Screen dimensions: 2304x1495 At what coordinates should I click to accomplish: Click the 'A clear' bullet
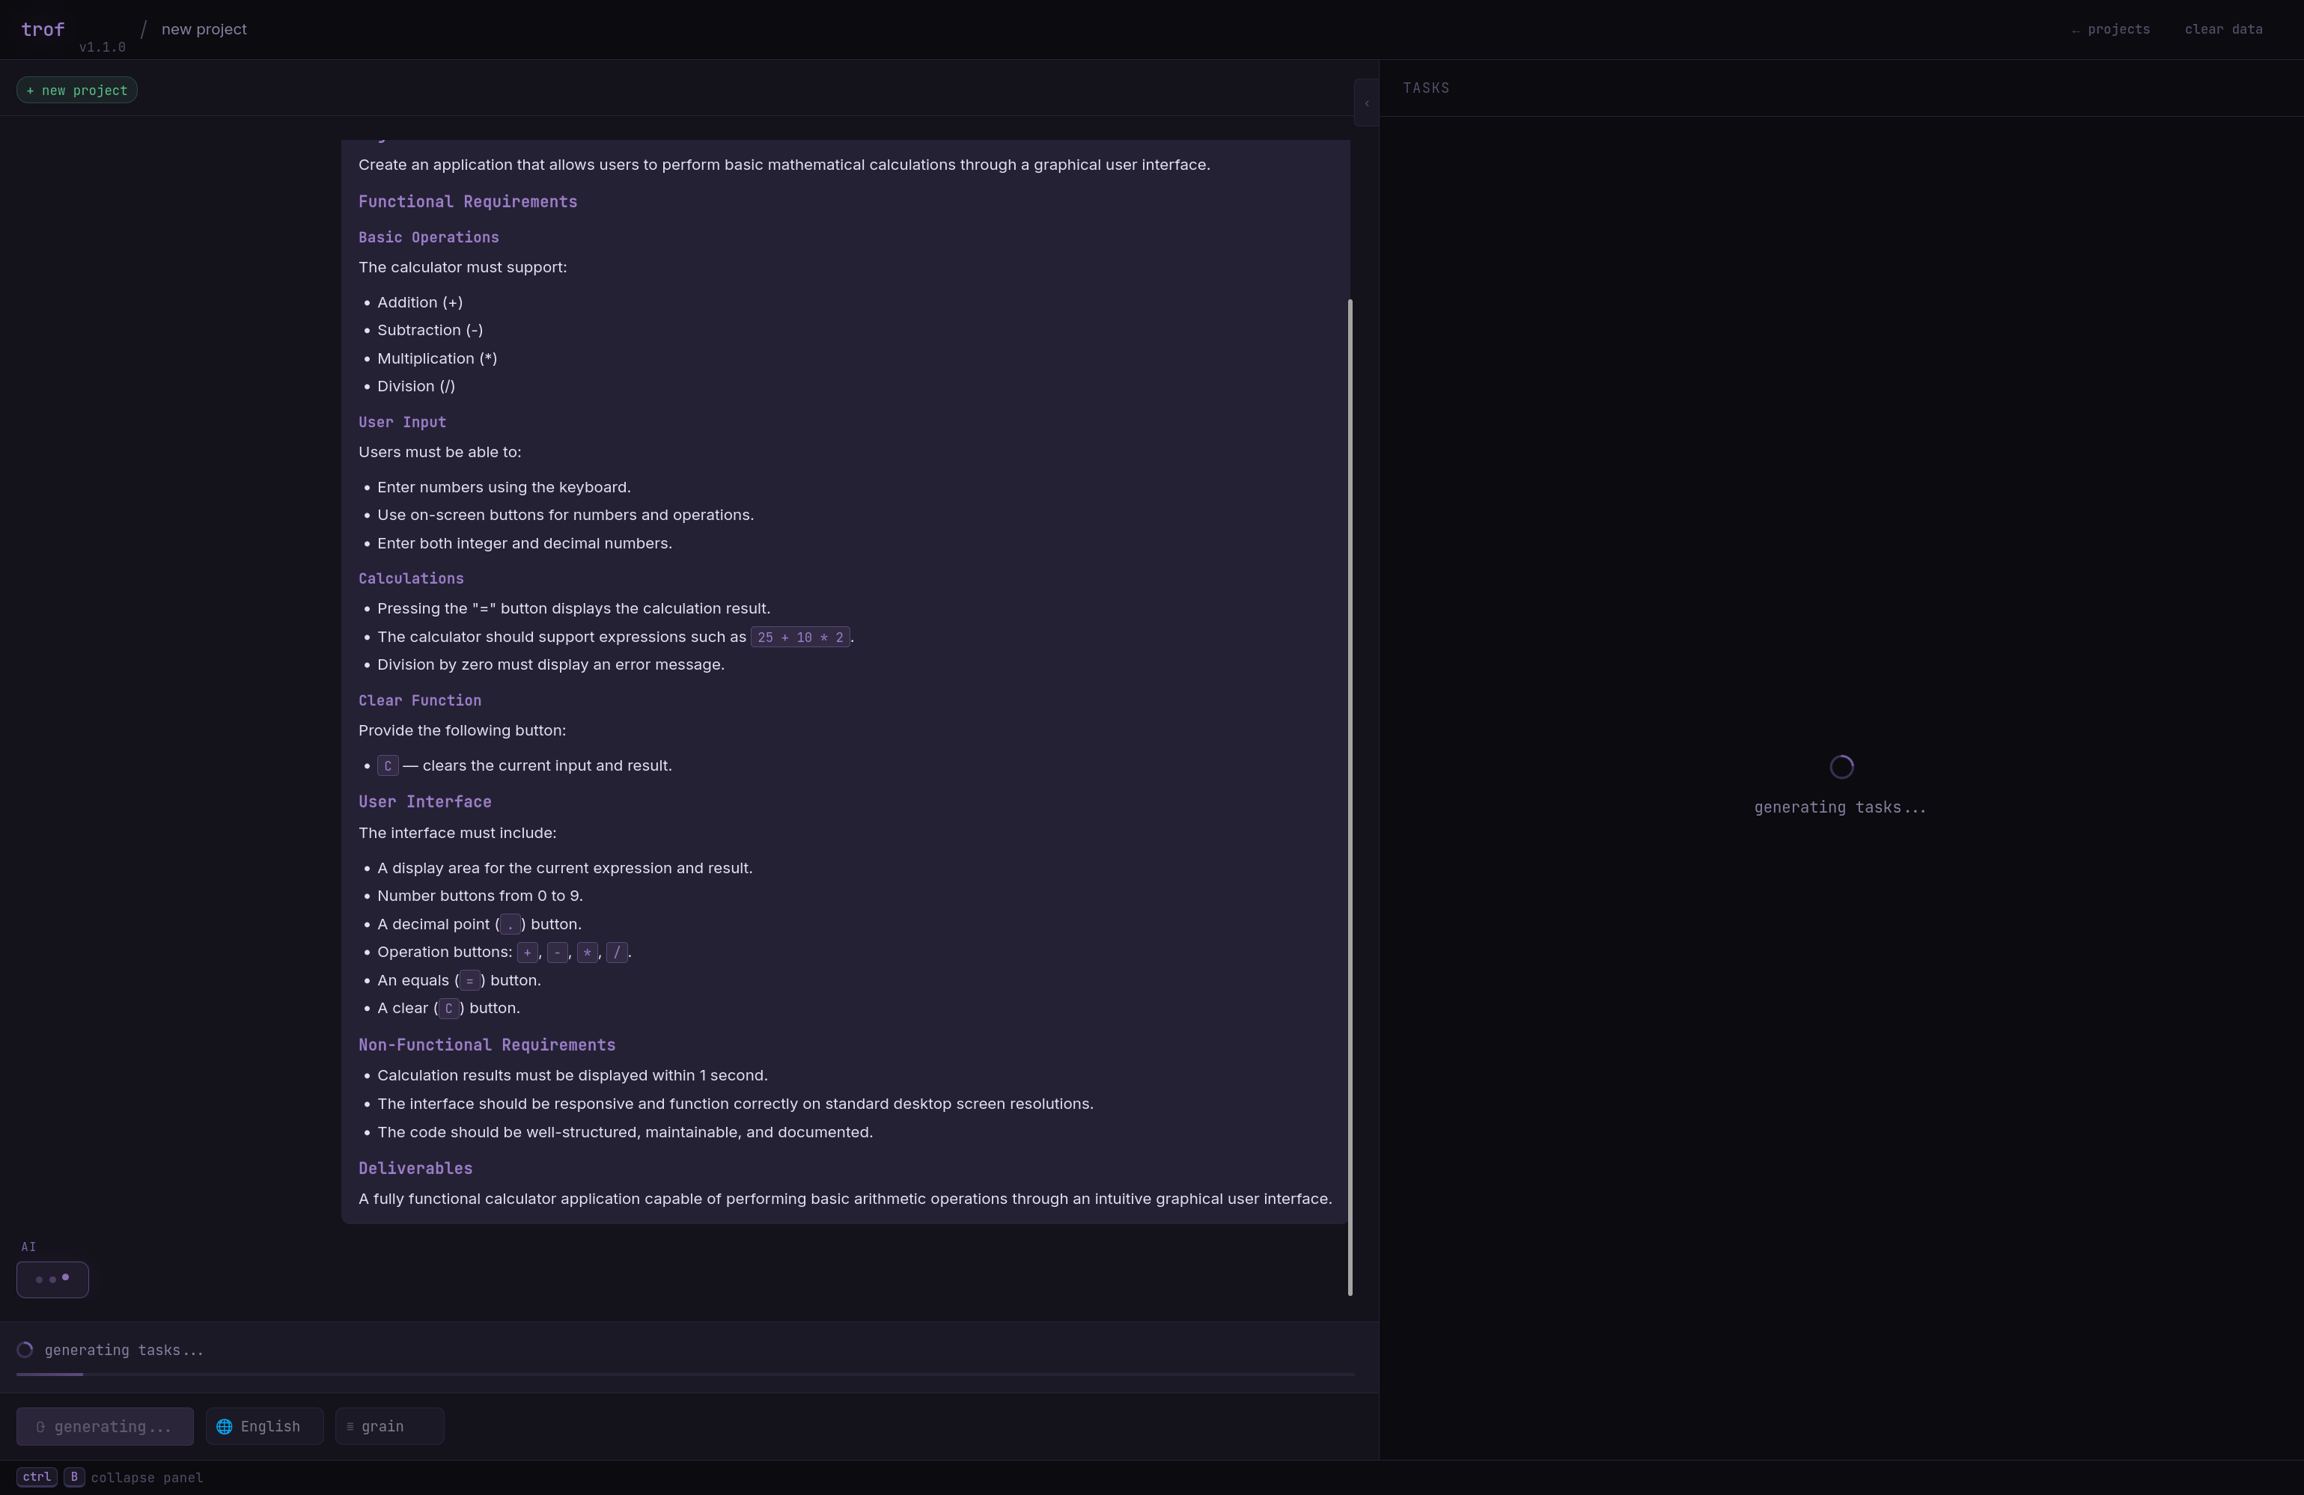[x=449, y=1009]
